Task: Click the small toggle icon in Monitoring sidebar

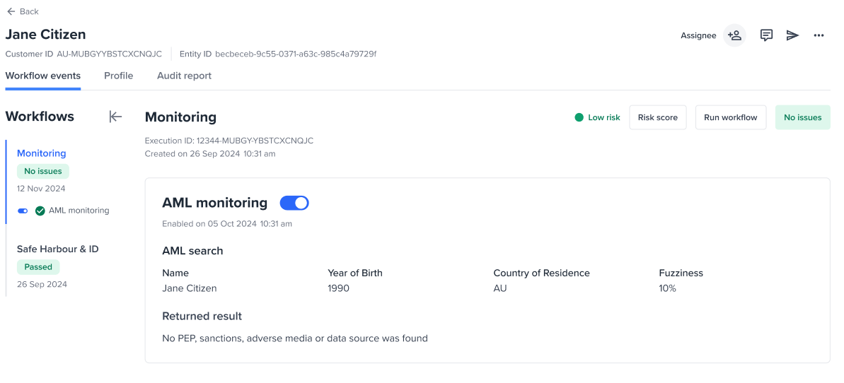Action: pyautogui.click(x=23, y=211)
